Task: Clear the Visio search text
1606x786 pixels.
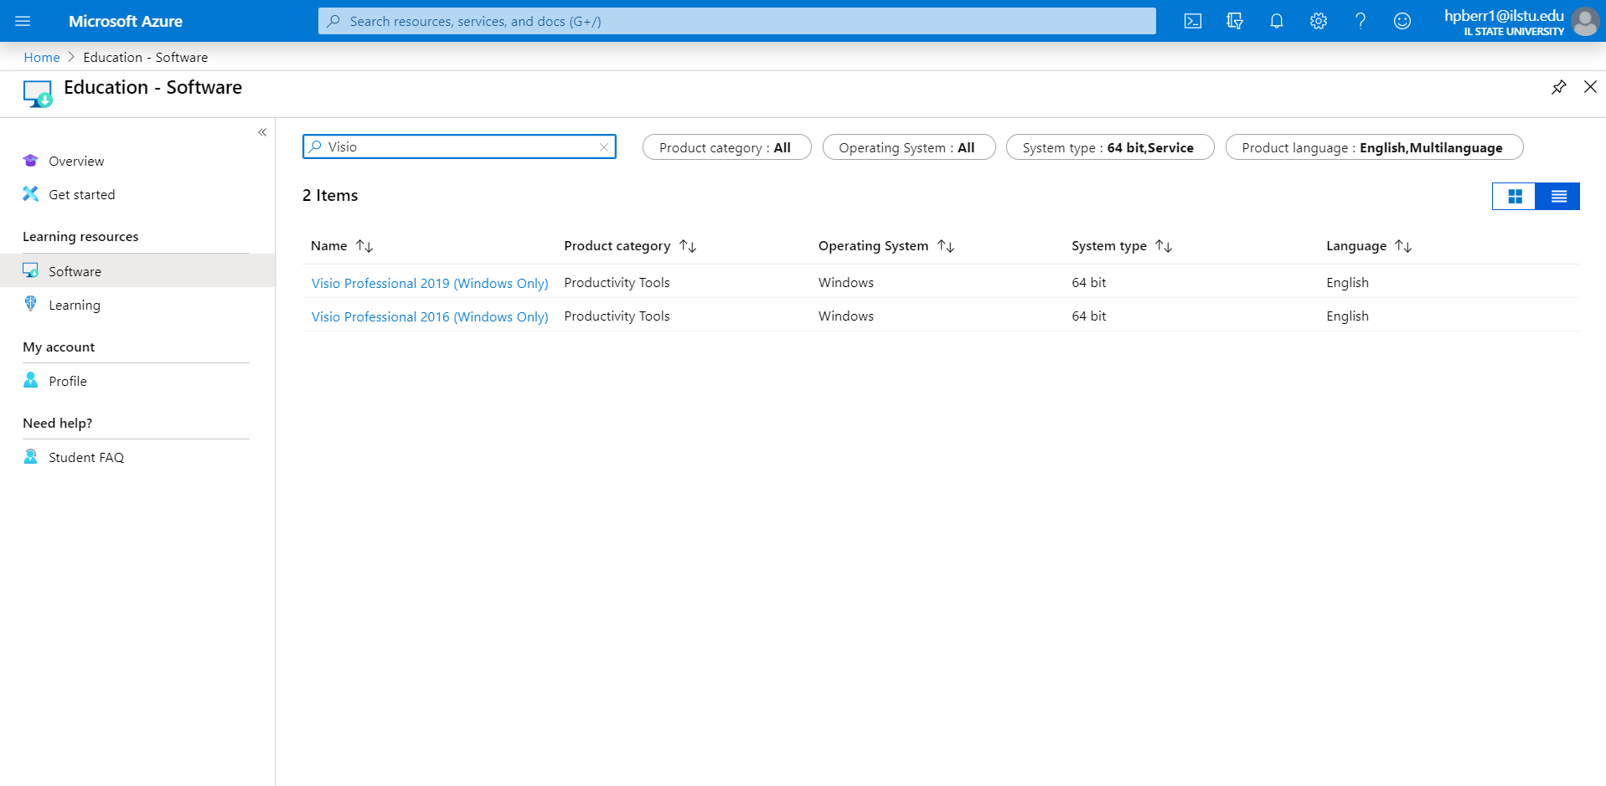Action: 604,147
